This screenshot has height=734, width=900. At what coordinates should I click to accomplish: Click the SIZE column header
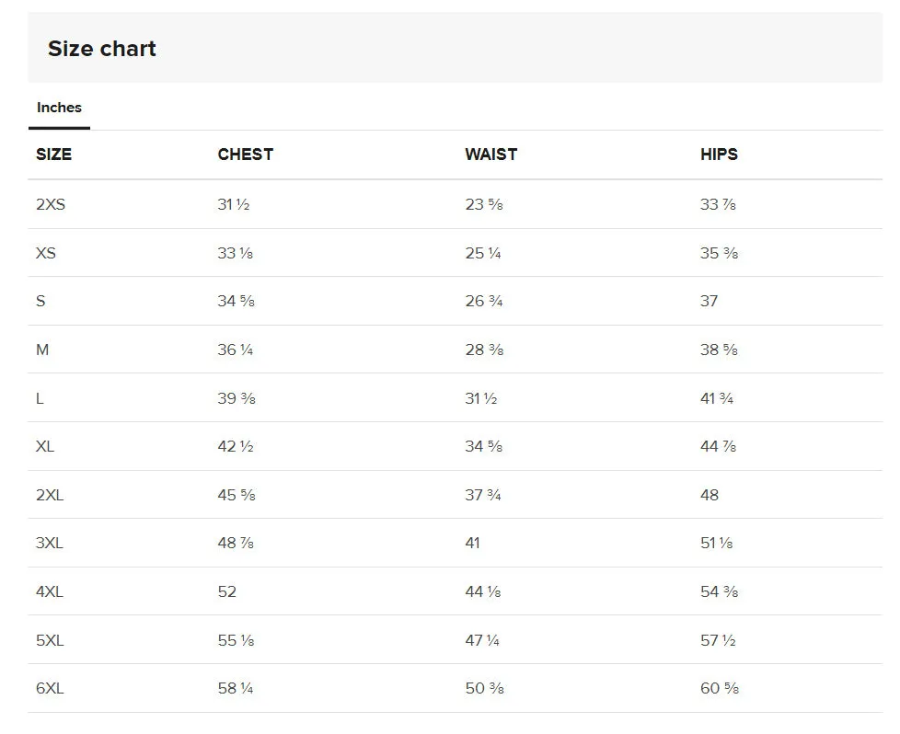pos(54,155)
